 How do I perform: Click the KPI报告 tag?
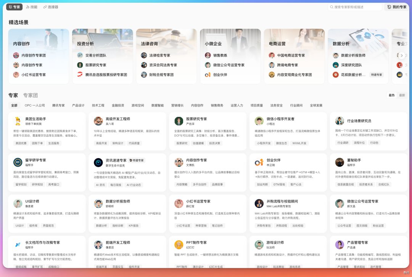[x=134, y=226]
